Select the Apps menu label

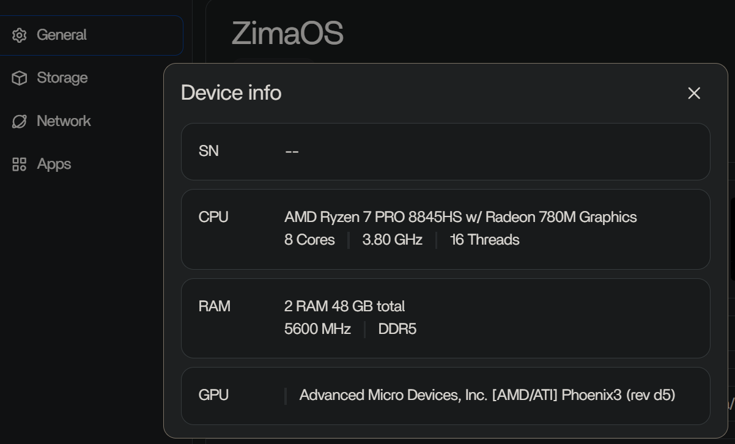[x=54, y=165]
